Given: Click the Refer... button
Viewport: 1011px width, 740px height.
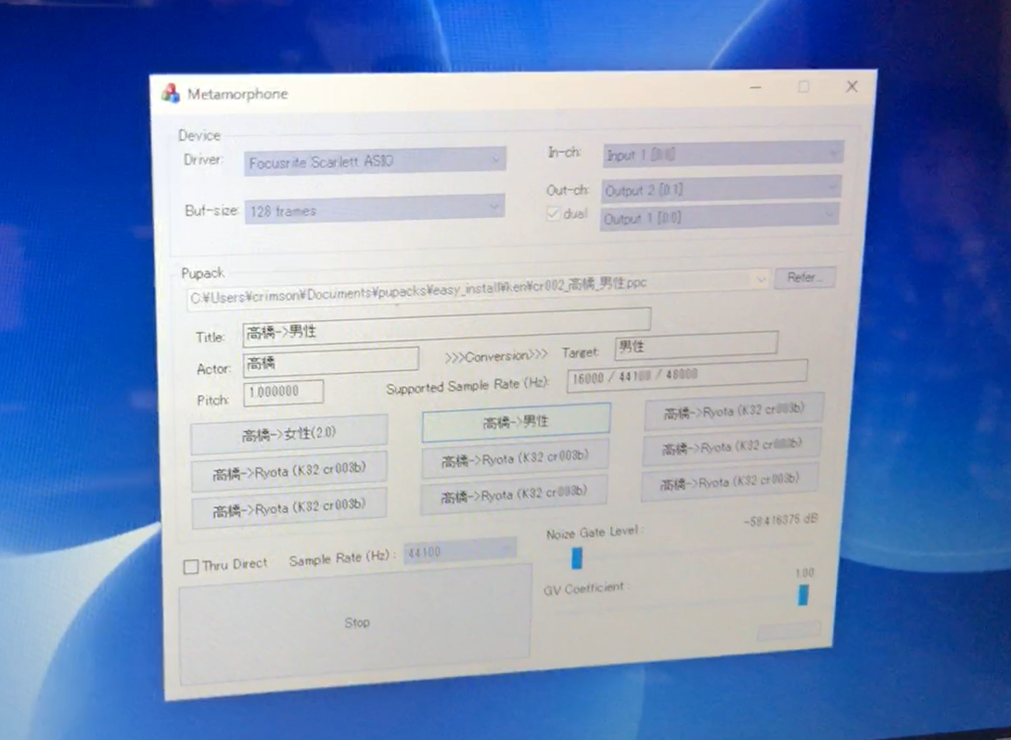Looking at the screenshot, I should 805,277.
